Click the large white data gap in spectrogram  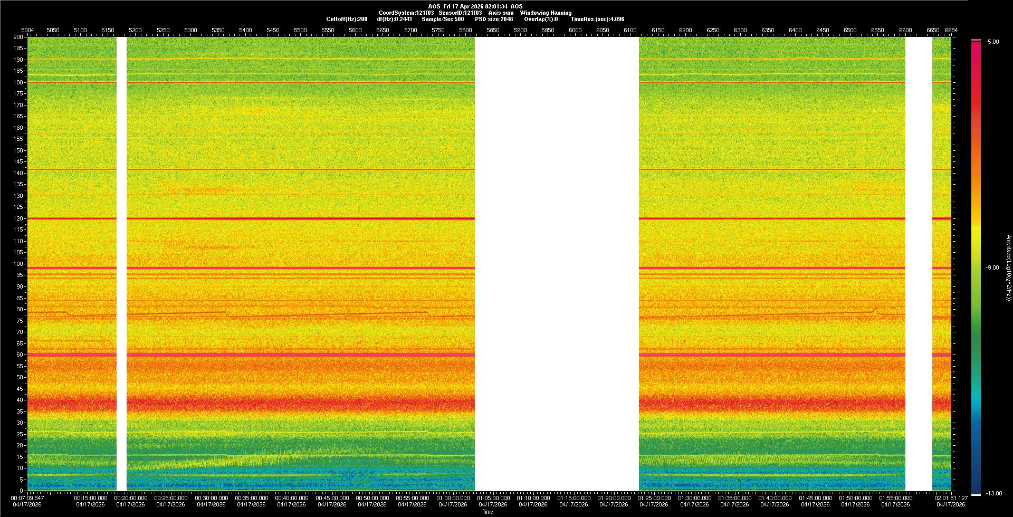click(557, 264)
